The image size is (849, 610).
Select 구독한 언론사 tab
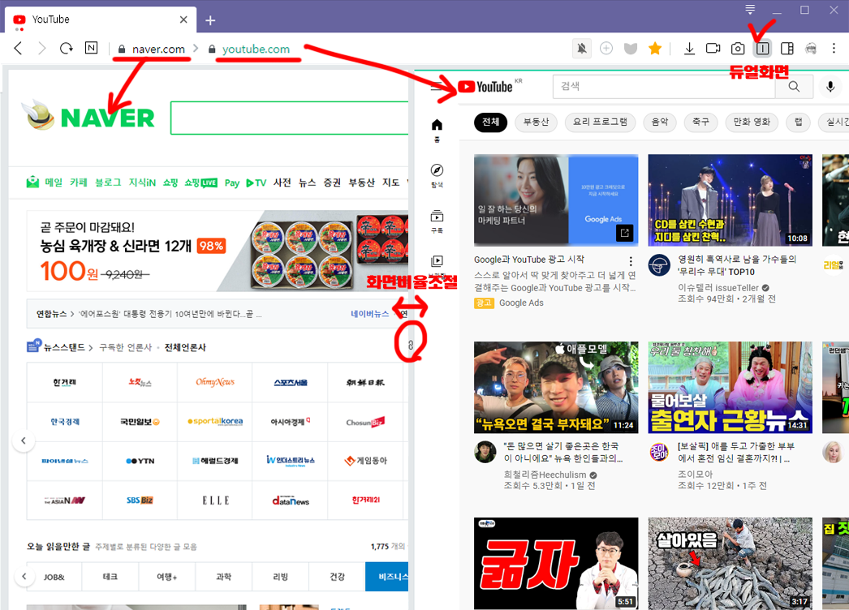click(126, 347)
